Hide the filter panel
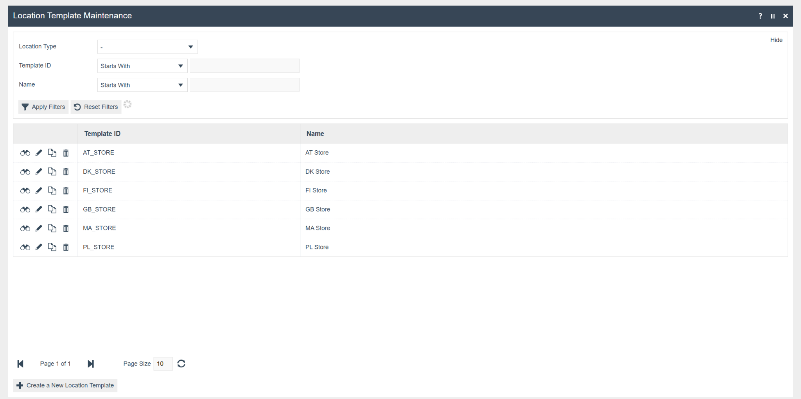Viewport: 801px width, 399px height. [776, 40]
